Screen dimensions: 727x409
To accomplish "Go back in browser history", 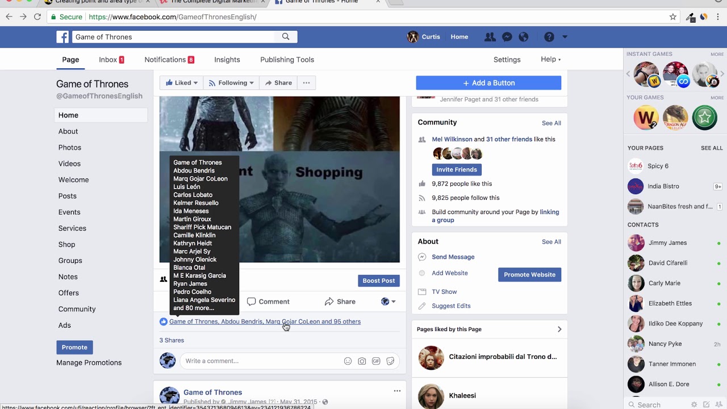I will pyautogui.click(x=9, y=17).
